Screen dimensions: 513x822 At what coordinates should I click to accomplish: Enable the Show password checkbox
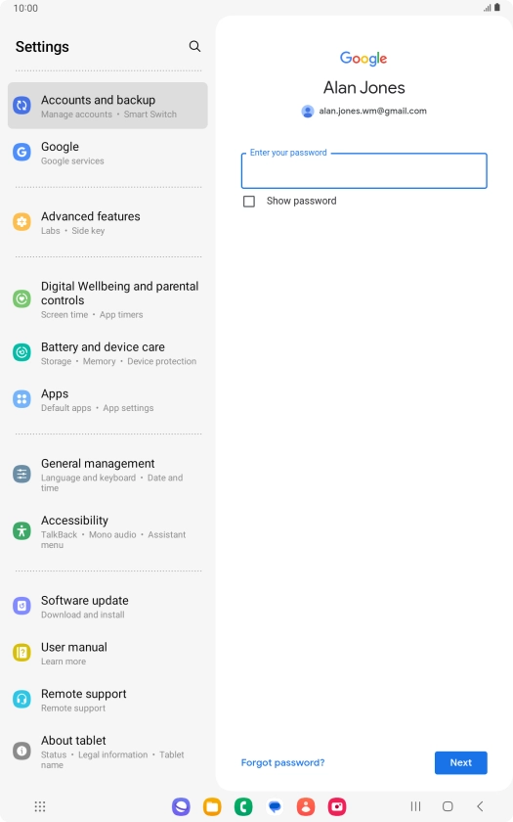tap(249, 202)
